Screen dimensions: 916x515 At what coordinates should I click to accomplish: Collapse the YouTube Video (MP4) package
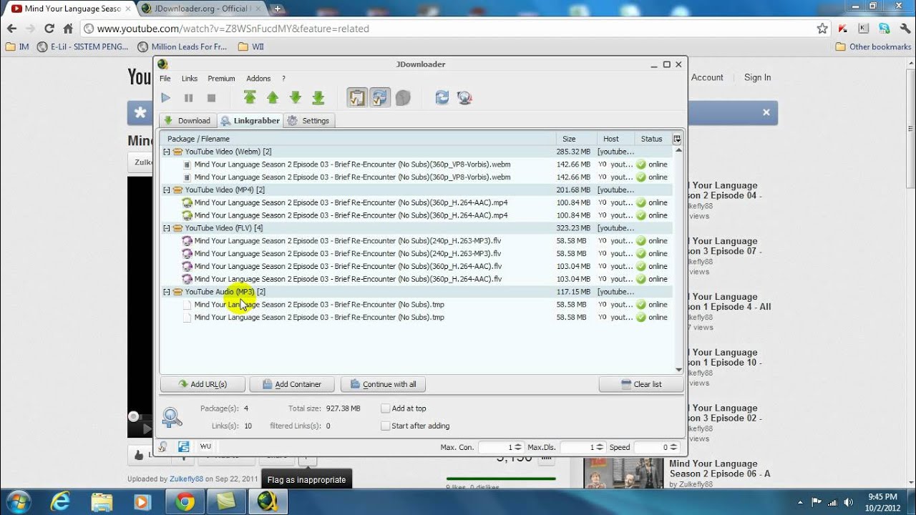167,190
